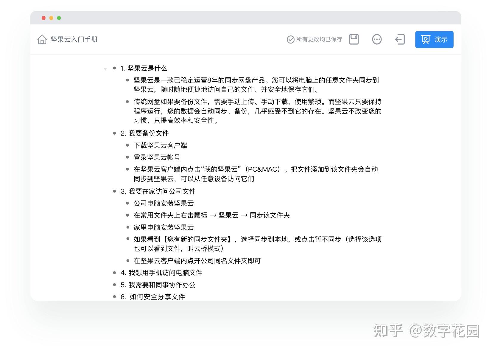
Task: Click the bullet dot of '4. 我想用手机访问电脑文件'
Action: tap(114, 272)
